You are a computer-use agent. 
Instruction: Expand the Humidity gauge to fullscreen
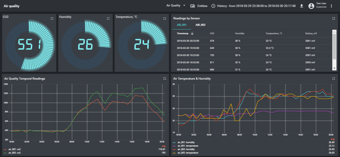pos(108,19)
